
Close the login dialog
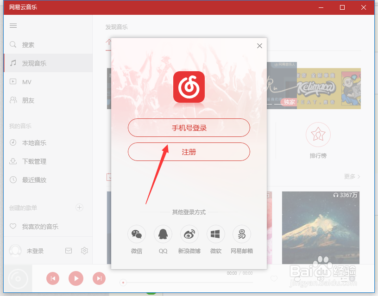[259, 46]
